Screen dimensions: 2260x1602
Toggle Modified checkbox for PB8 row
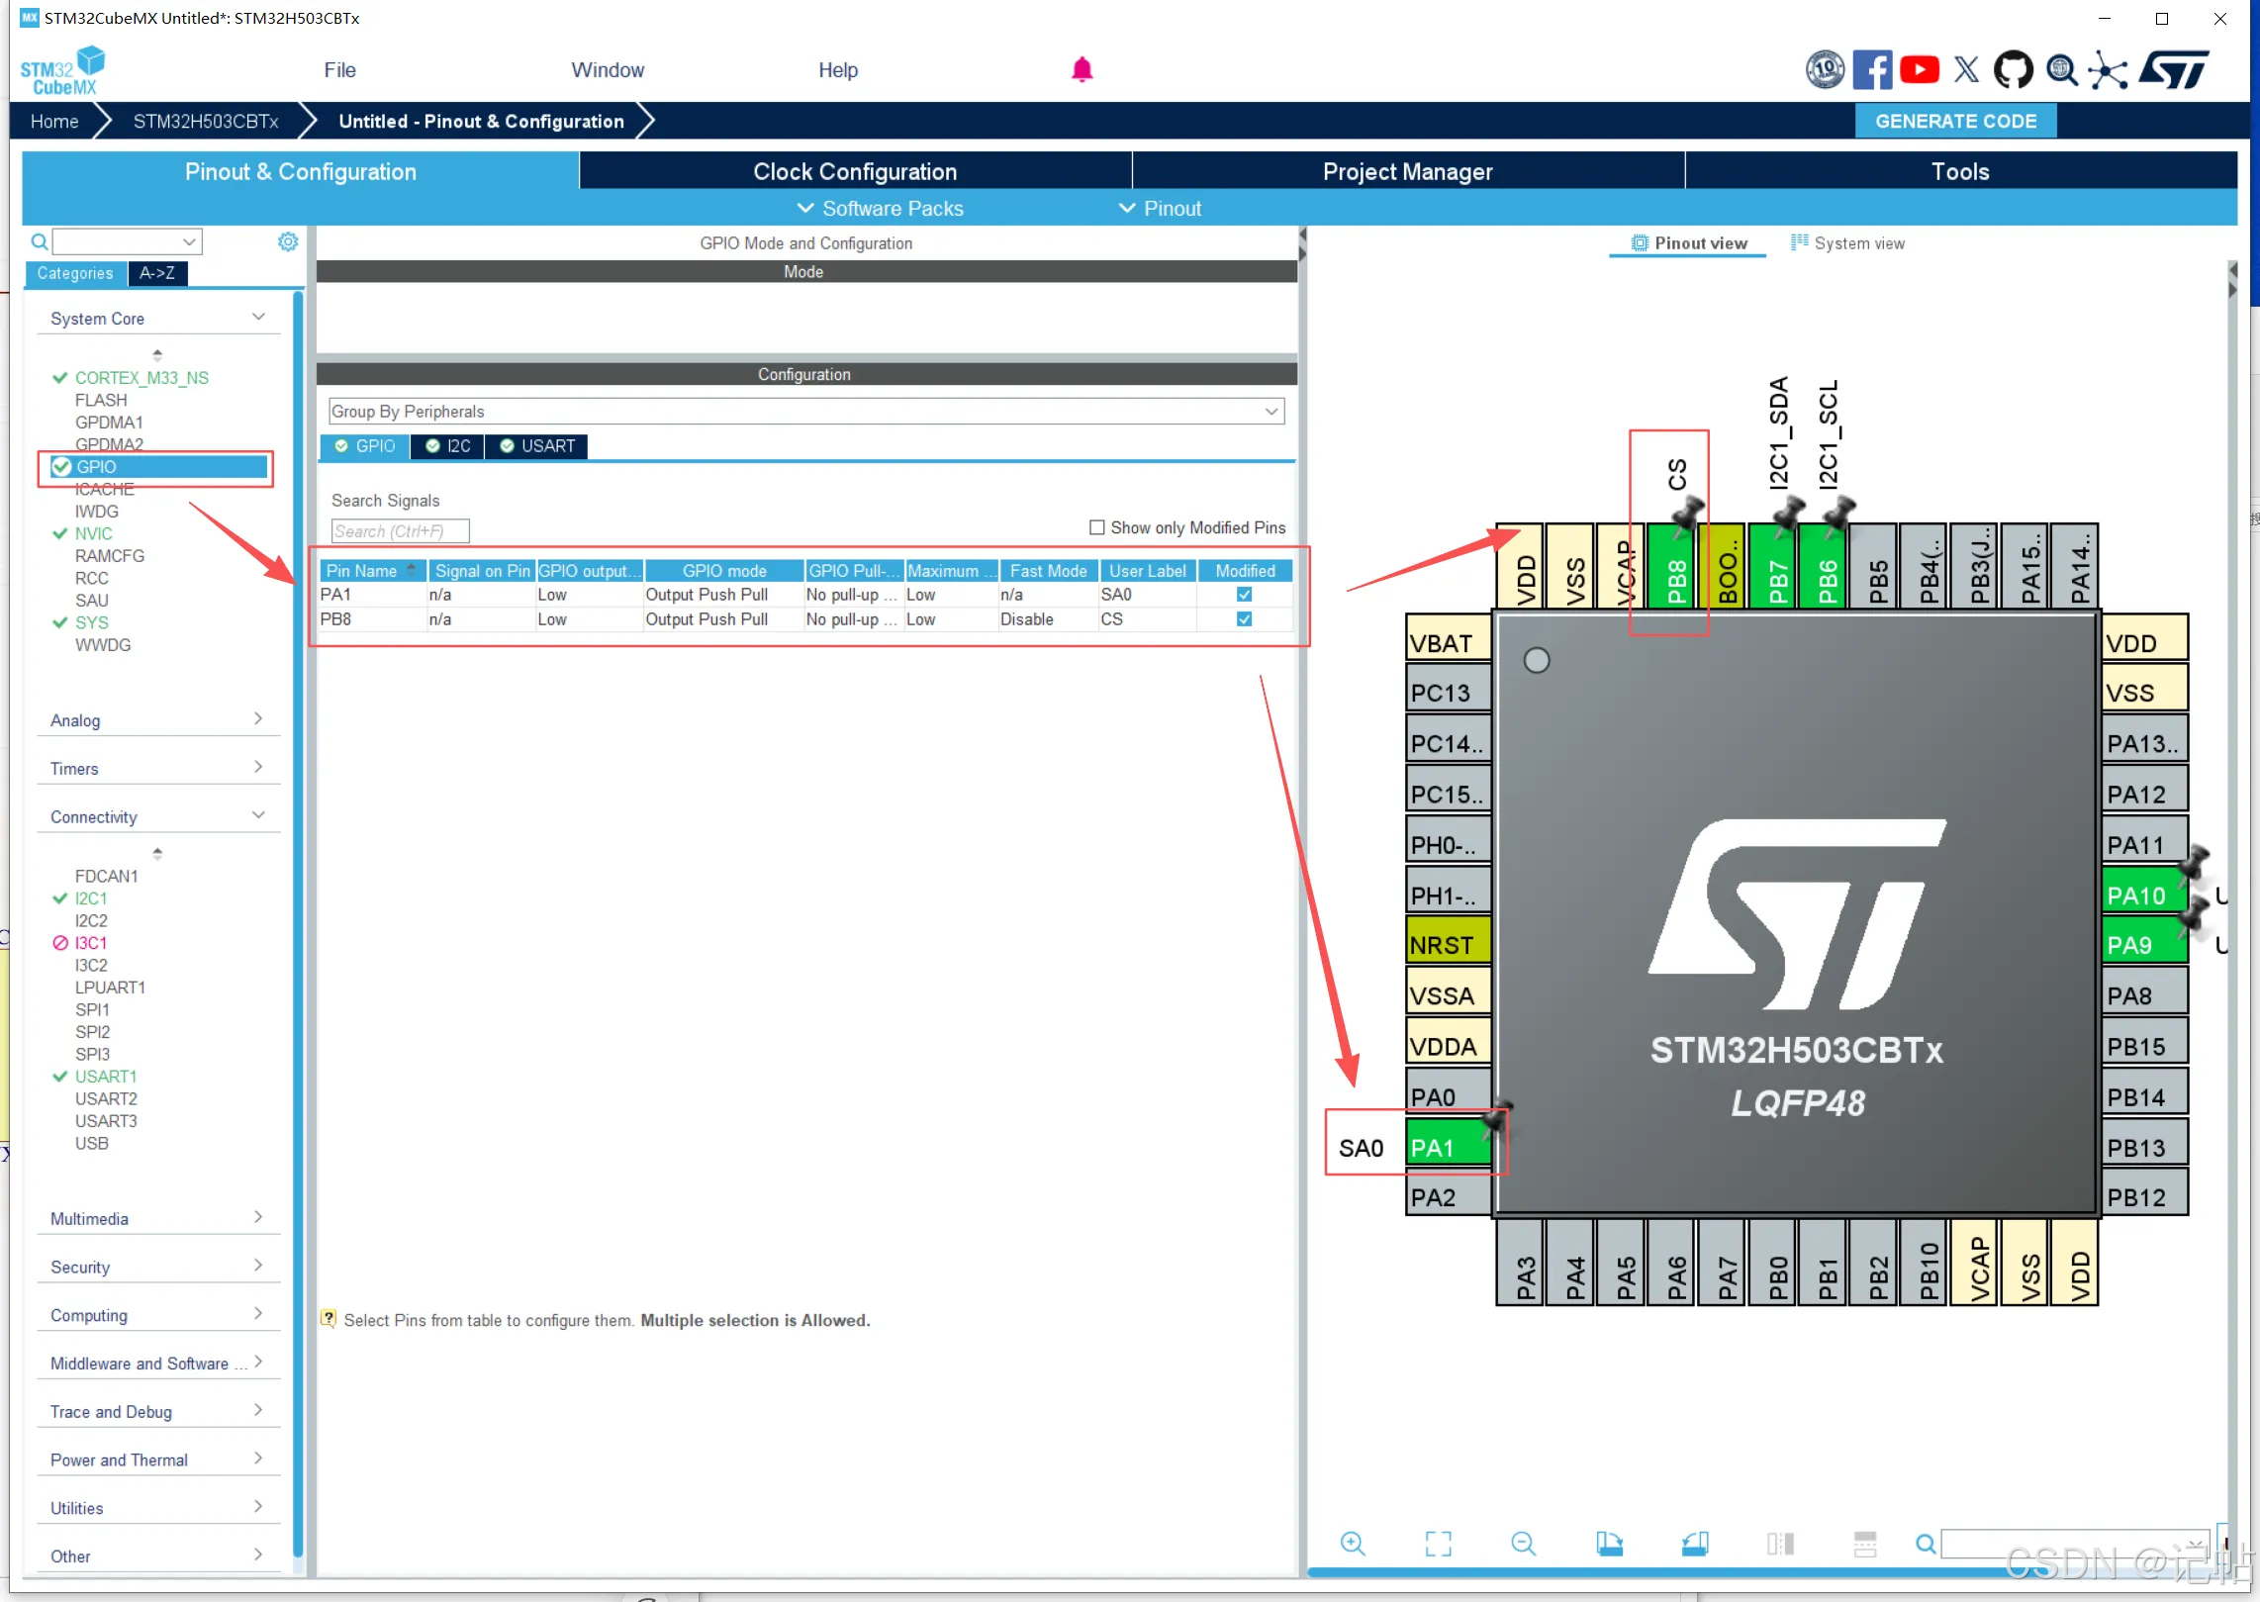pos(1244,619)
